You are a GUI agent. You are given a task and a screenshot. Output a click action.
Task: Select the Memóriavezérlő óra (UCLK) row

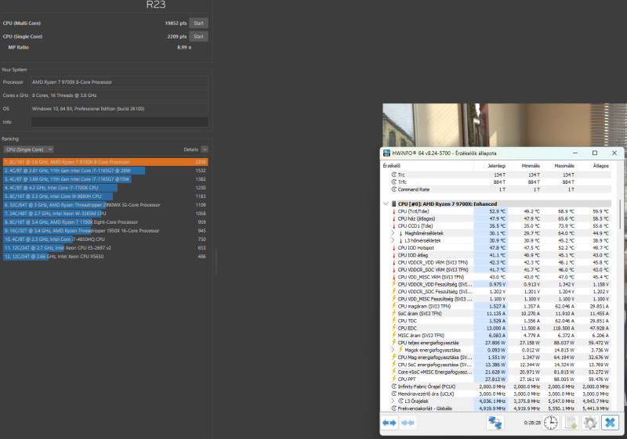click(x=497, y=394)
